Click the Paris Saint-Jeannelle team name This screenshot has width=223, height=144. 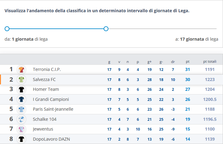[53, 109]
